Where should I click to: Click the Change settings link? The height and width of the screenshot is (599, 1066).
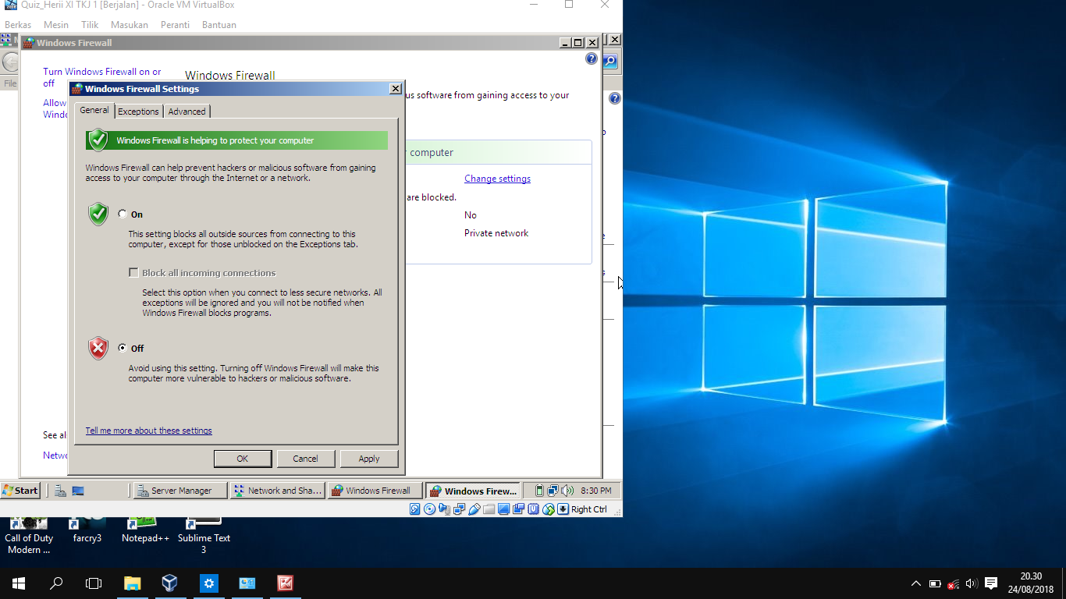(x=497, y=178)
